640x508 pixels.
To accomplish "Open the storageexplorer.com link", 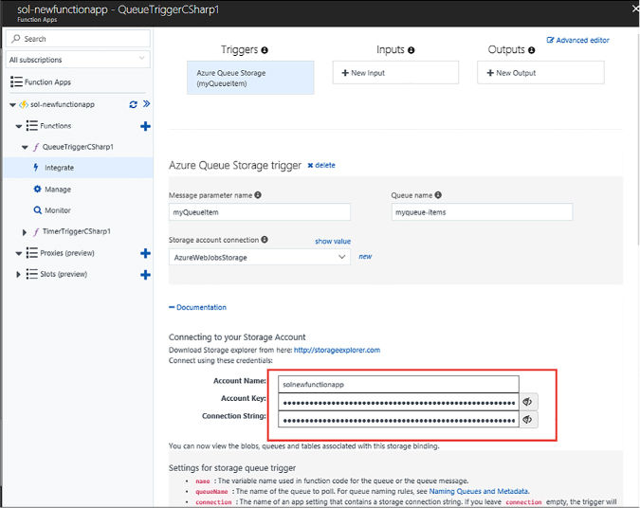I will pos(337,350).
